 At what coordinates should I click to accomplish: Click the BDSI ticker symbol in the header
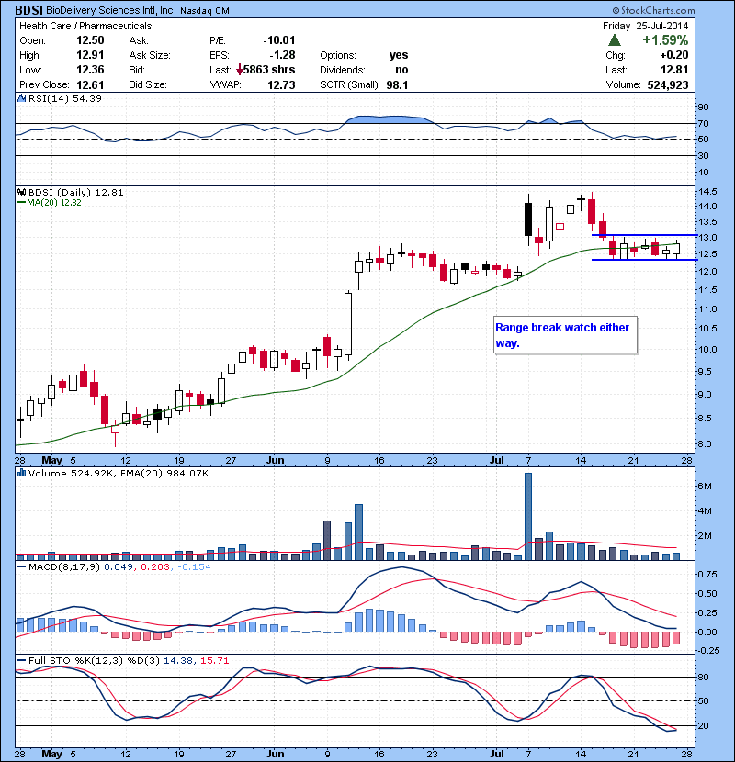tap(28, 10)
